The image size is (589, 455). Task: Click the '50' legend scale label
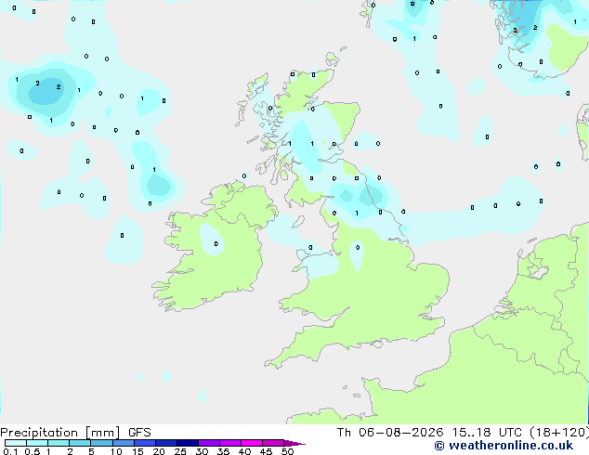click(287, 451)
